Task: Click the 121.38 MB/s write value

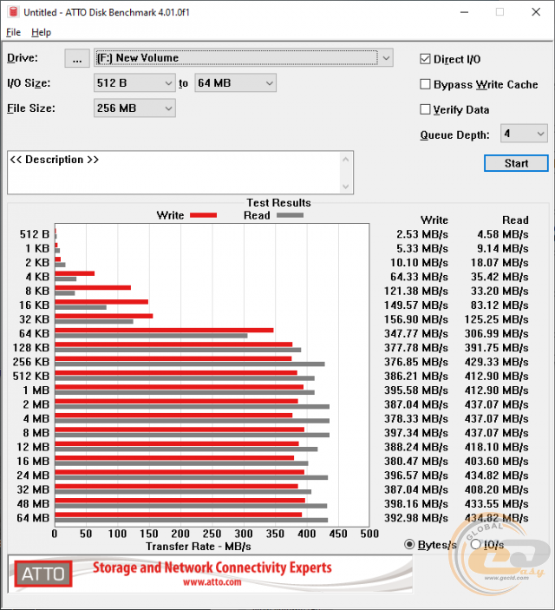Action: (415, 292)
